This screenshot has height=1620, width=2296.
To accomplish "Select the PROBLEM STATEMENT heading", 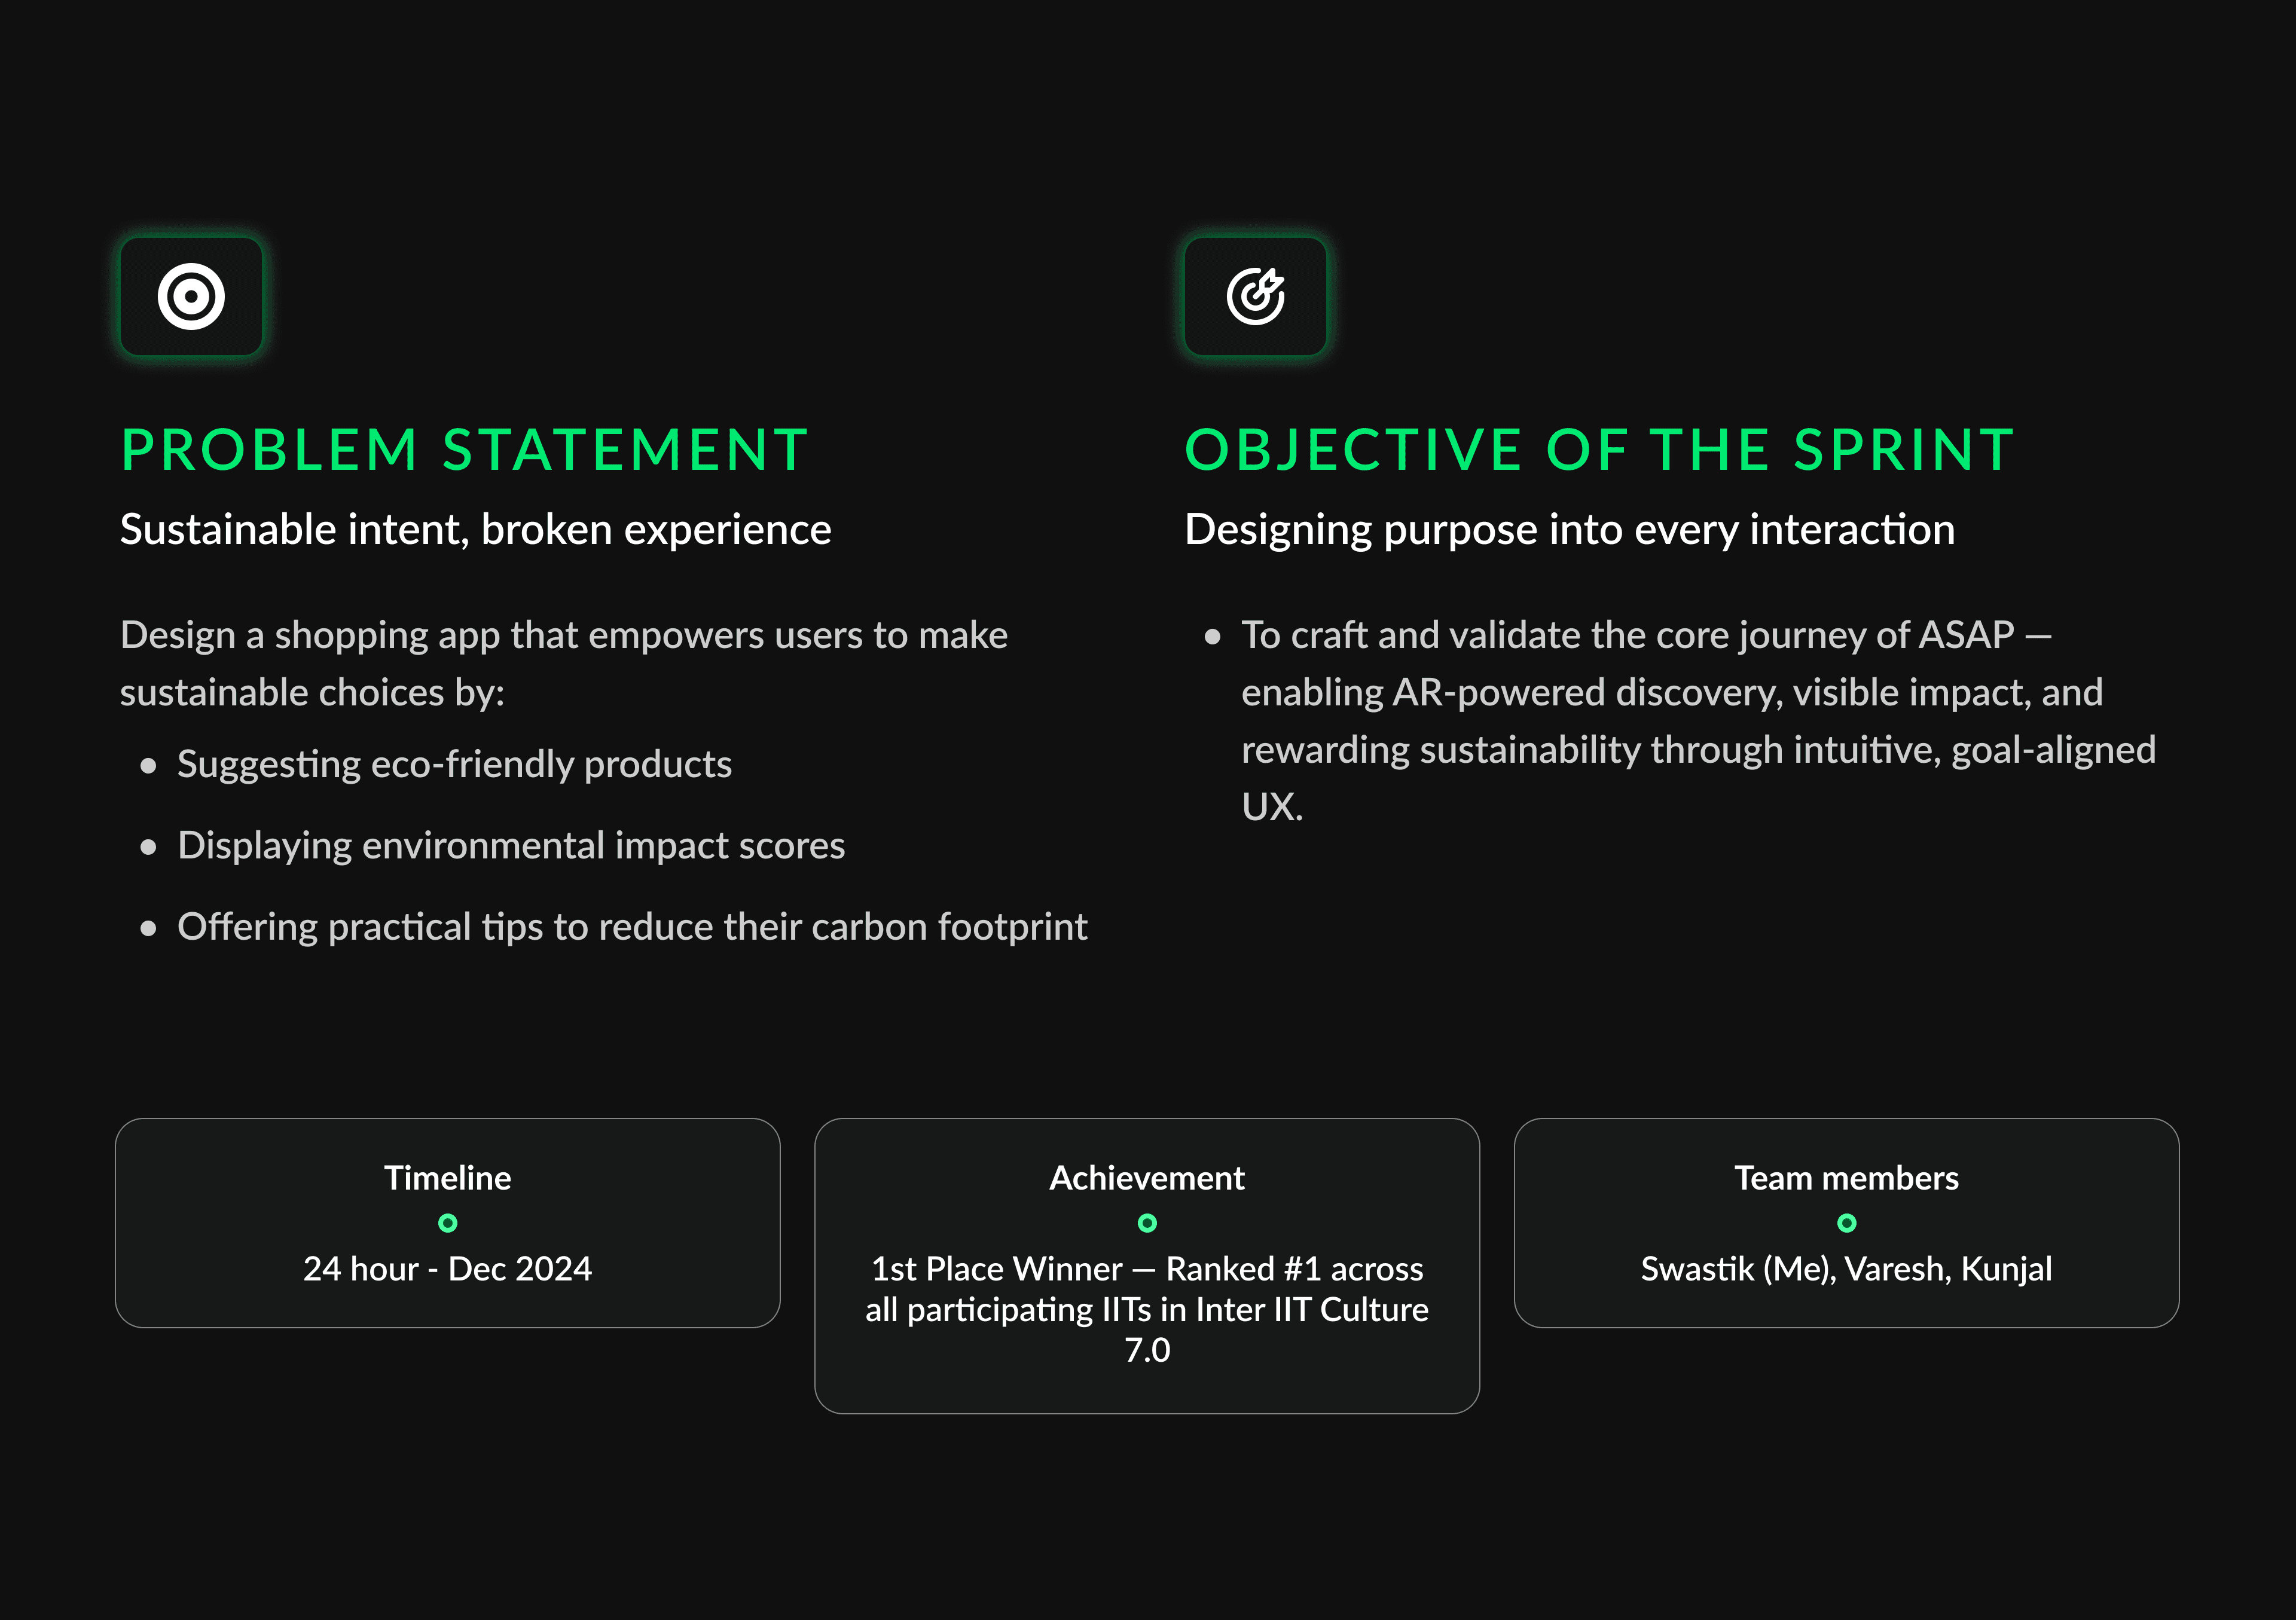I will click(465, 449).
